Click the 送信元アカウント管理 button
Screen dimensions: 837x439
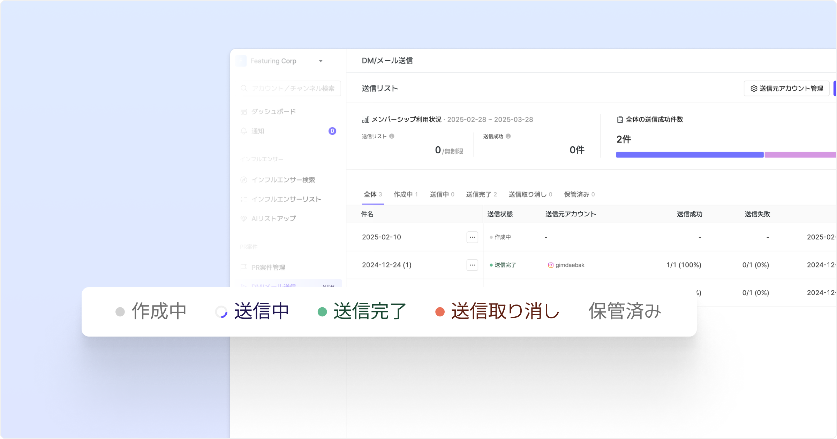tap(786, 88)
